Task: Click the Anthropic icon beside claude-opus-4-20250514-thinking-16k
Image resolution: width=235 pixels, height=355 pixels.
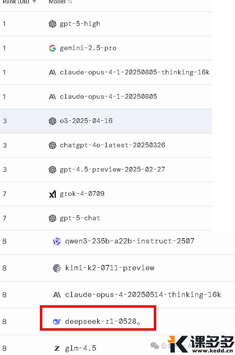Action: tap(57, 295)
